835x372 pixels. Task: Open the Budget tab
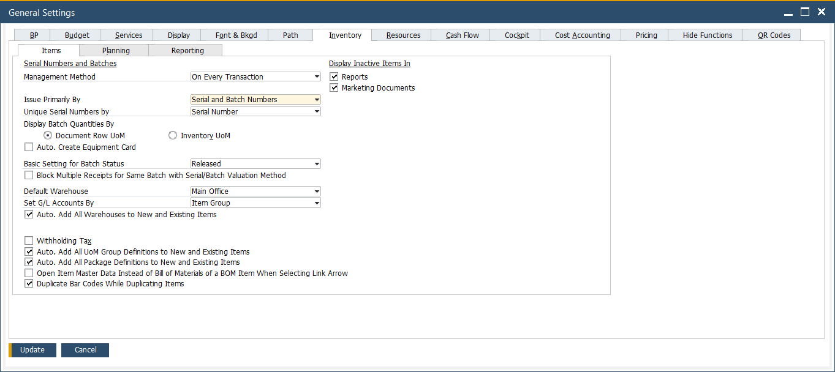(77, 35)
